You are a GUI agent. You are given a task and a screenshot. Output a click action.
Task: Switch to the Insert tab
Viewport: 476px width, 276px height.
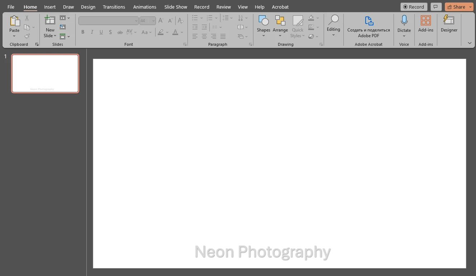pyautogui.click(x=49, y=7)
